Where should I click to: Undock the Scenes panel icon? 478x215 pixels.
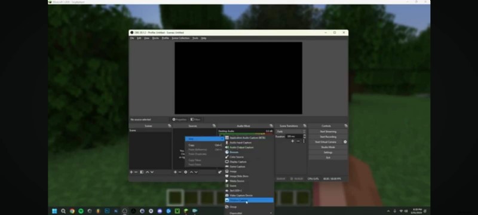pyautogui.click(x=170, y=126)
